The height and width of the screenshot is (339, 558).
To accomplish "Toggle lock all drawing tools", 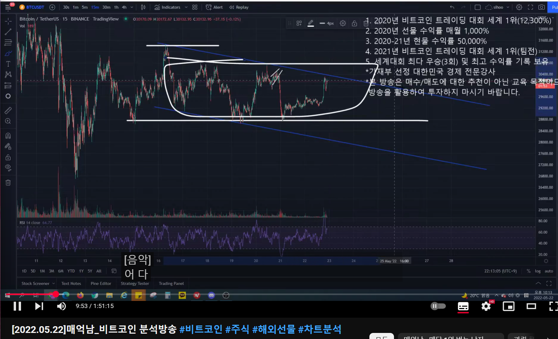I will (x=8, y=157).
